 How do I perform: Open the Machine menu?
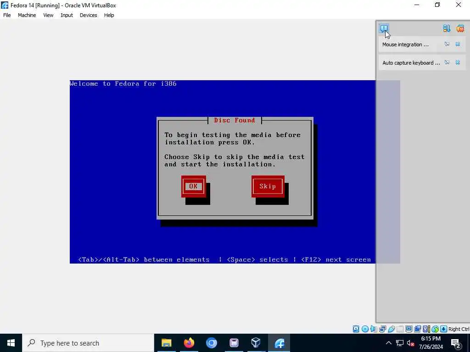pos(27,15)
